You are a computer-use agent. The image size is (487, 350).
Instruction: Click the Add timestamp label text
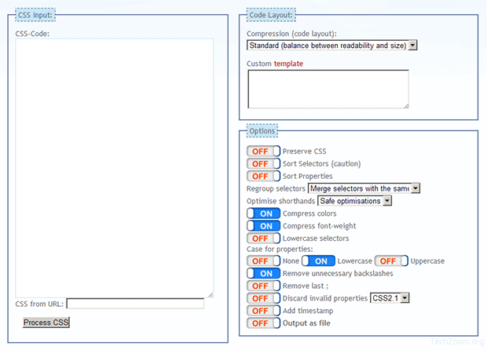(x=308, y=311)
